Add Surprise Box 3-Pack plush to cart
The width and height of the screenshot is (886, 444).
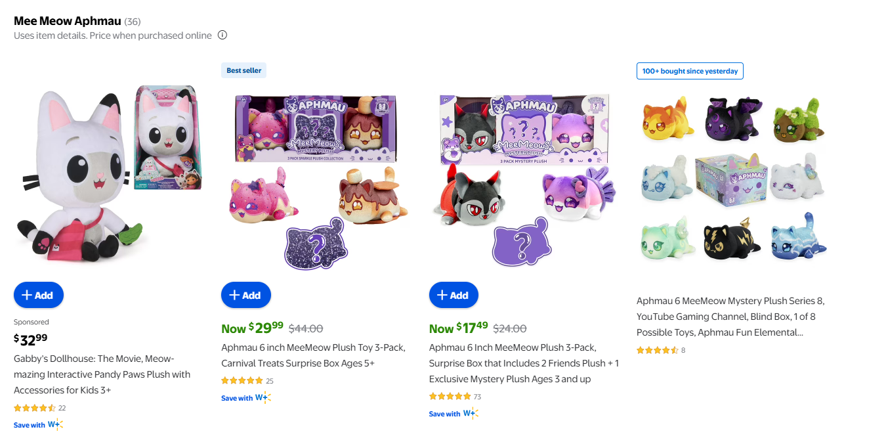coord(454,295)
